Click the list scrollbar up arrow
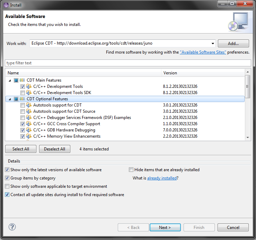The height and width of the screenshot is (240, 256). click(248, 72)
